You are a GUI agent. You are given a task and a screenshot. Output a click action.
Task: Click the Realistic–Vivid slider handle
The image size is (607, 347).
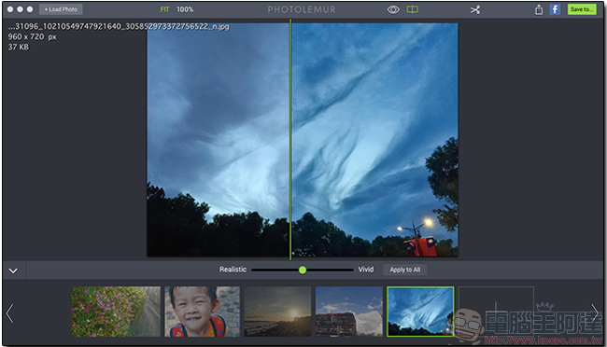303,270
